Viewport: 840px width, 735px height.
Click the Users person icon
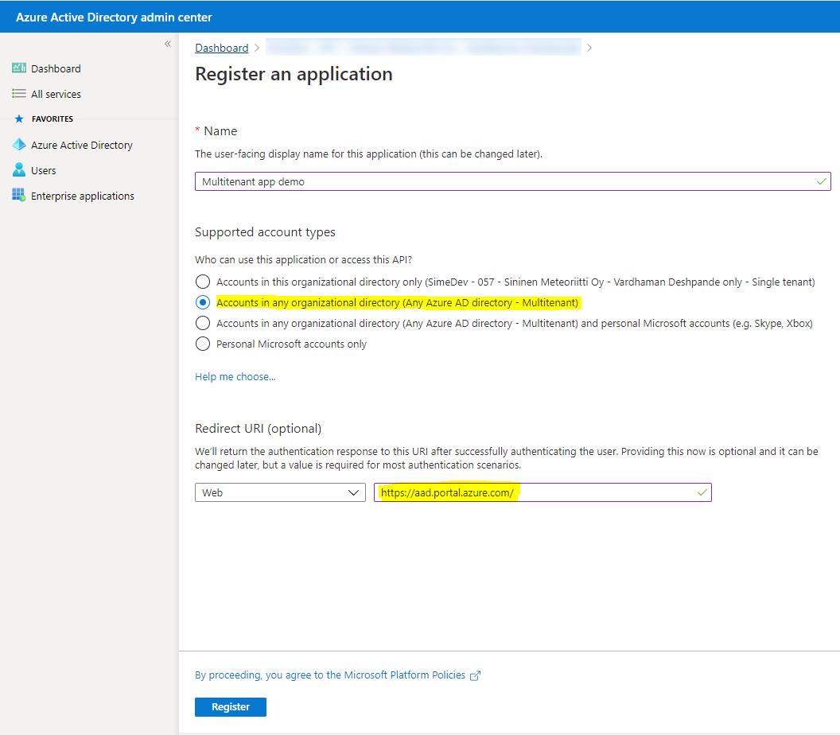click(x=19, y=169)
